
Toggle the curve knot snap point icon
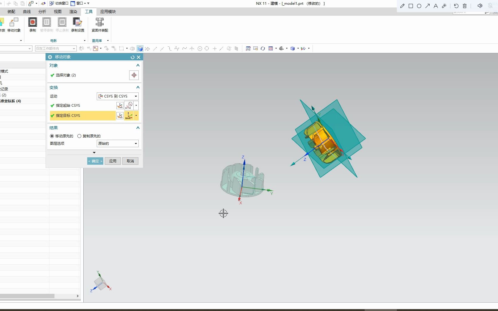point(185,48)
